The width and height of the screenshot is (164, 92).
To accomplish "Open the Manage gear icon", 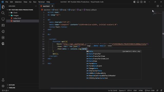I will click(x=3, y=86).
